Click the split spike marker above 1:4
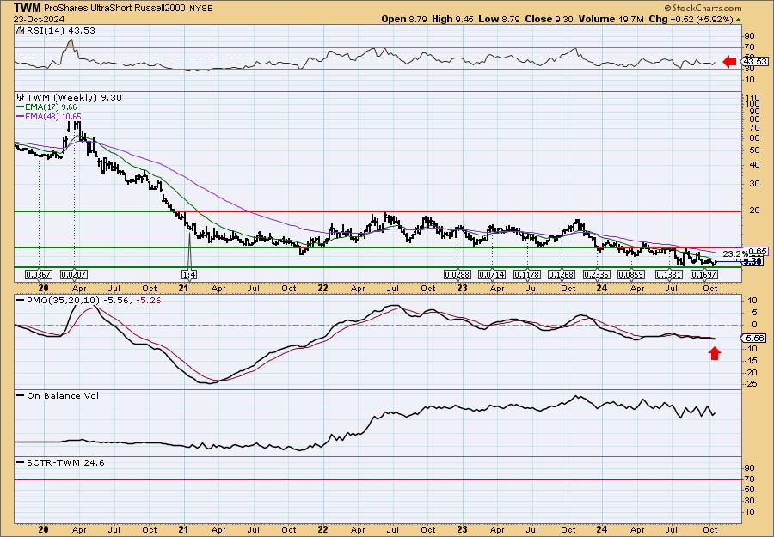Image resolution: width=774 pixels, height=537 pixels. pyautogui.click(x=189, y=249)
